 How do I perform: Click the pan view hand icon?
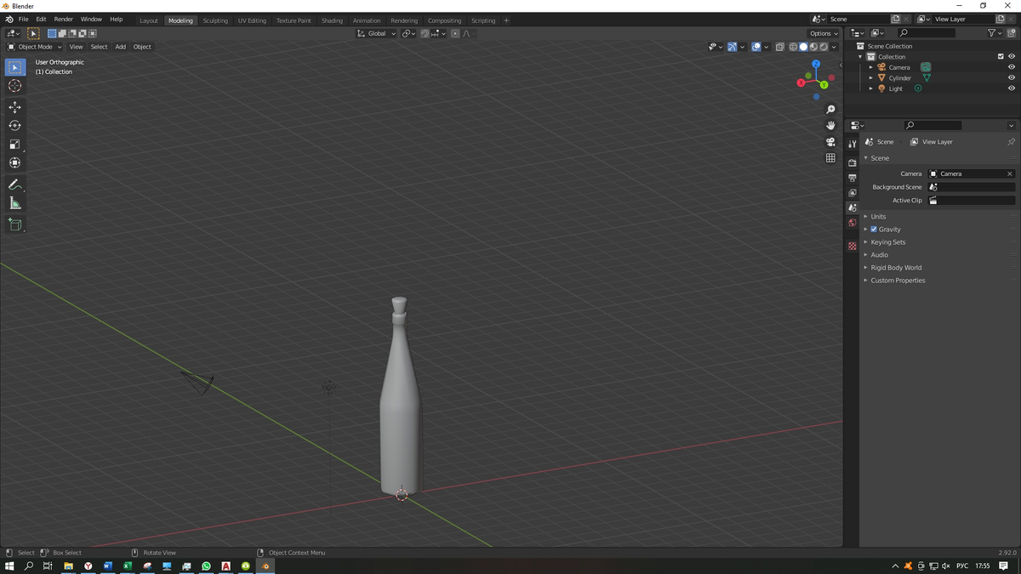(x=831, y=126)
